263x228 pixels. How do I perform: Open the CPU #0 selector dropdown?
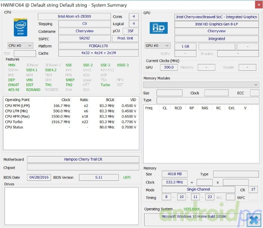point(20,46)
